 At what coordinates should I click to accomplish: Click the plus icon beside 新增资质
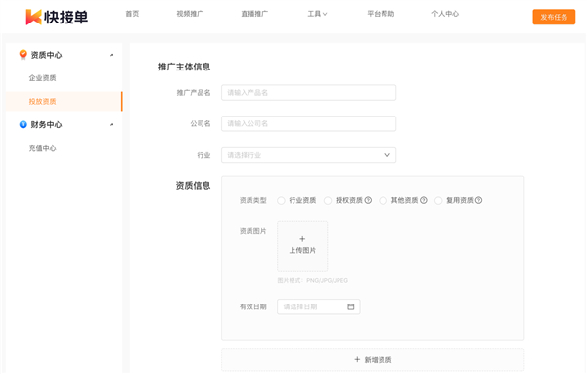[357, 359]
